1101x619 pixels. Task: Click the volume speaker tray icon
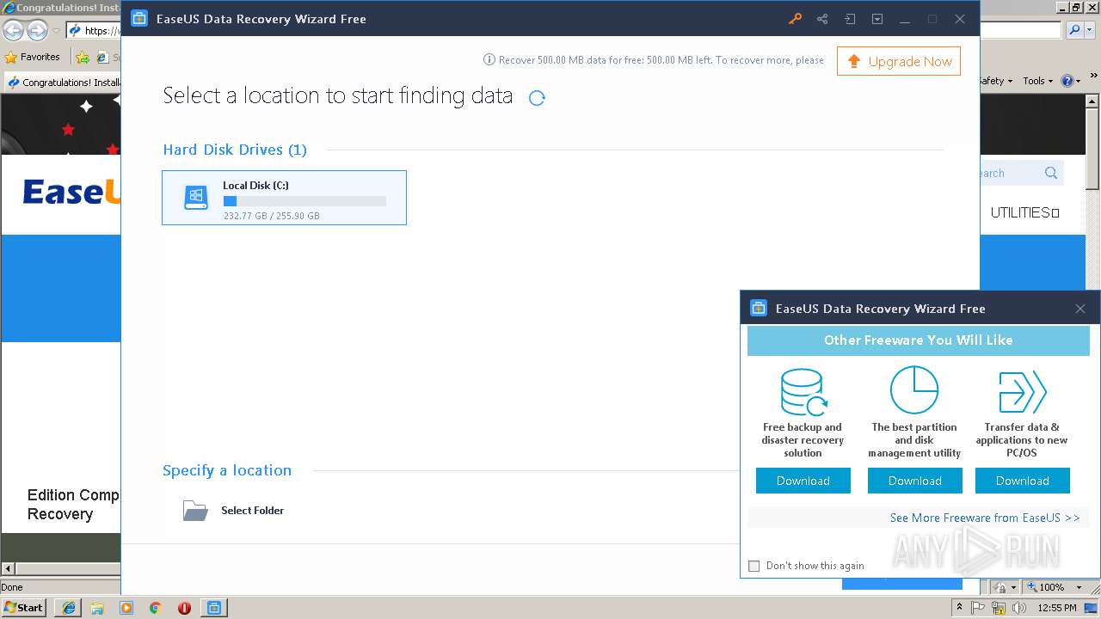tap(1019, 608)
